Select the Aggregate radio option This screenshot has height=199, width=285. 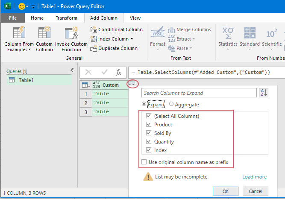(x=172, y=104)
